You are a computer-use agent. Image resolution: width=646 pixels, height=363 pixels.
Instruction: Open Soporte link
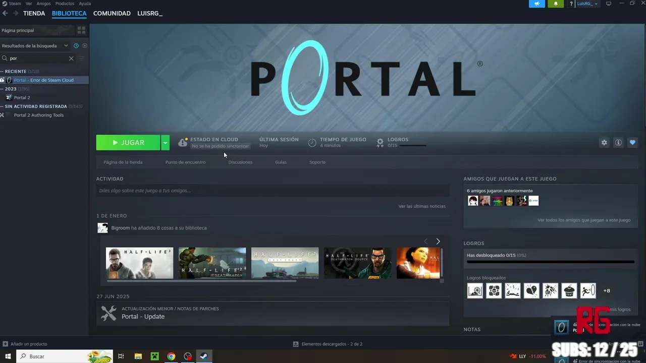click(317, 162)
